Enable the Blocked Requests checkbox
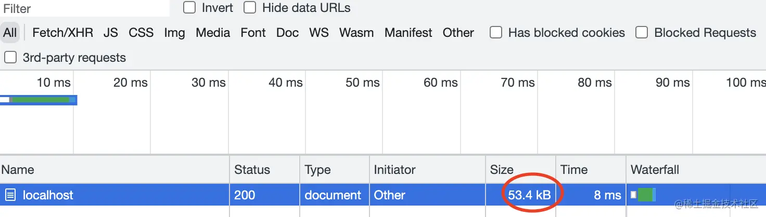 click(642, 33)
